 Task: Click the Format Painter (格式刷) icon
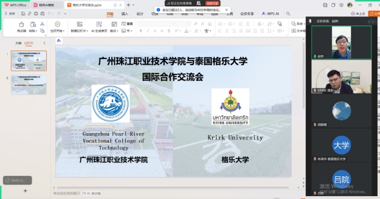tap(21, 24)
